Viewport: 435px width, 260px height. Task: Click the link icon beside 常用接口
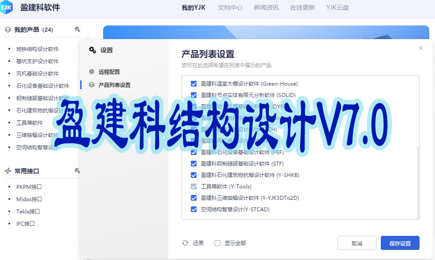[x=8, y=171]
